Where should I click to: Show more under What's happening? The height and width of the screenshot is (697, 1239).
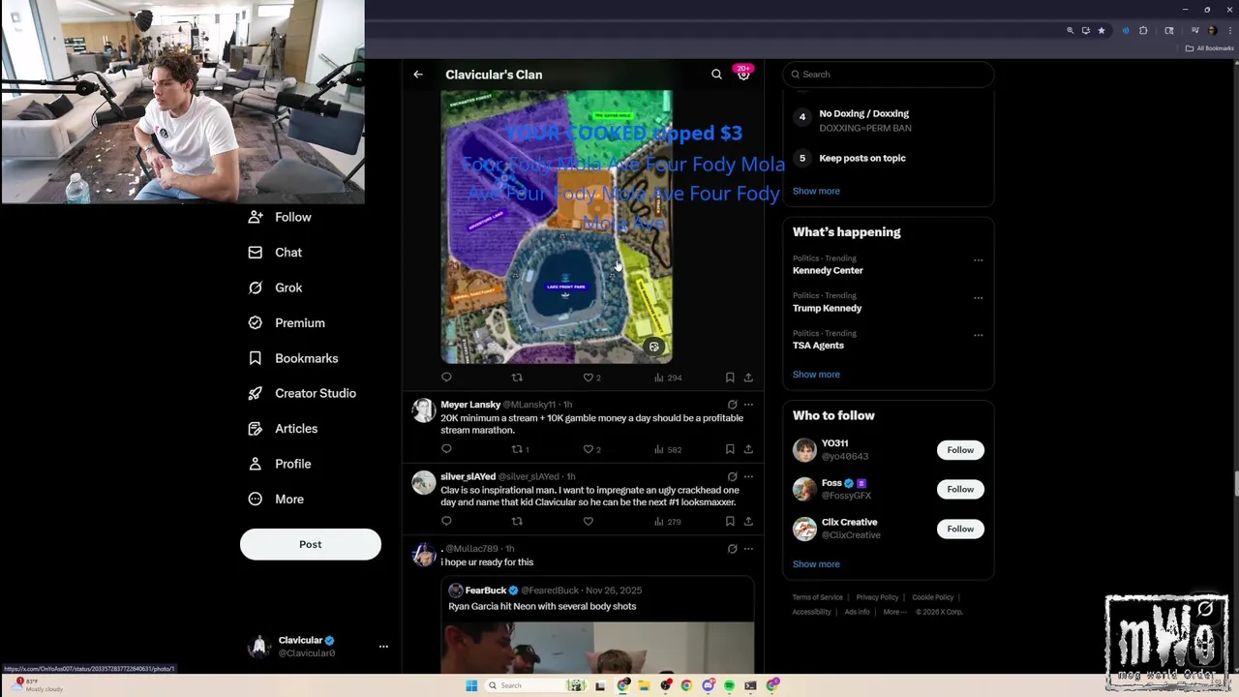[816, 375]
